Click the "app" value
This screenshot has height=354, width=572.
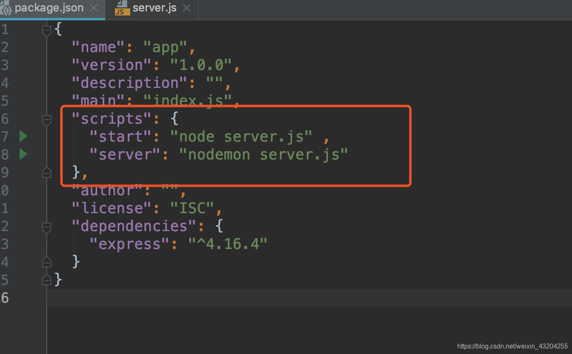pyautogui.click(x=165, y=47)
